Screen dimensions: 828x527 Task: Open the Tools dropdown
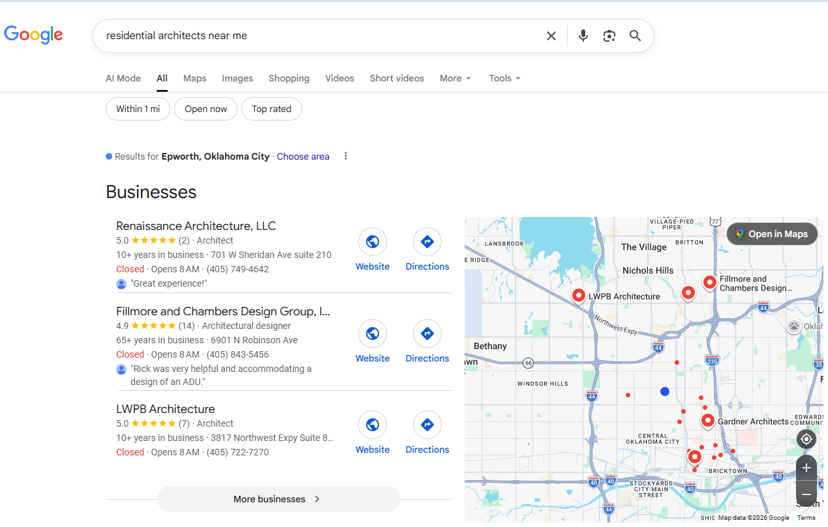504,78
